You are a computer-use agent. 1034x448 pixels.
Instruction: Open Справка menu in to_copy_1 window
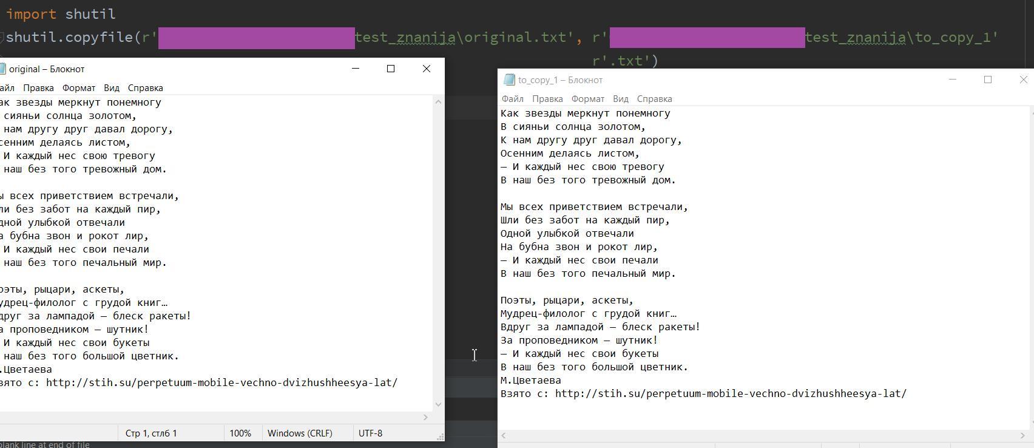point(655,99)
